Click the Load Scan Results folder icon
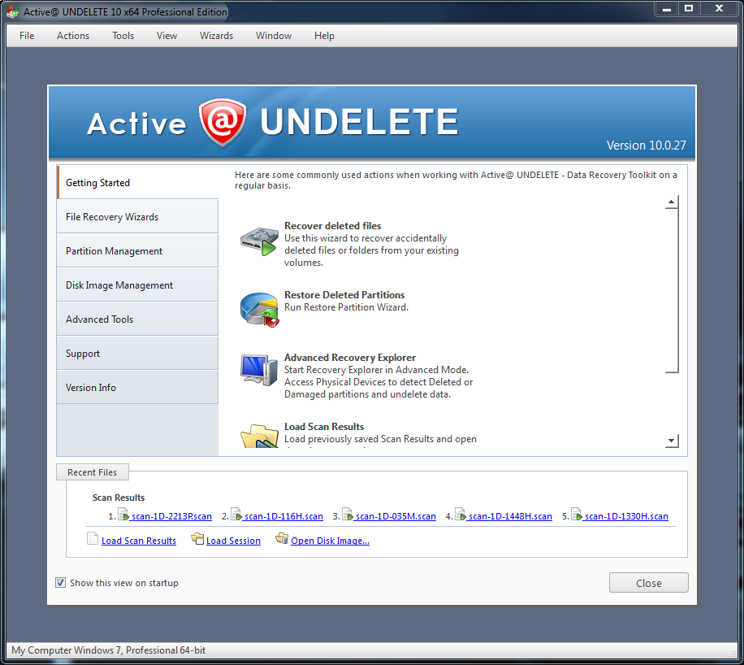Screen dimensions: 744x665 [259, 436]
